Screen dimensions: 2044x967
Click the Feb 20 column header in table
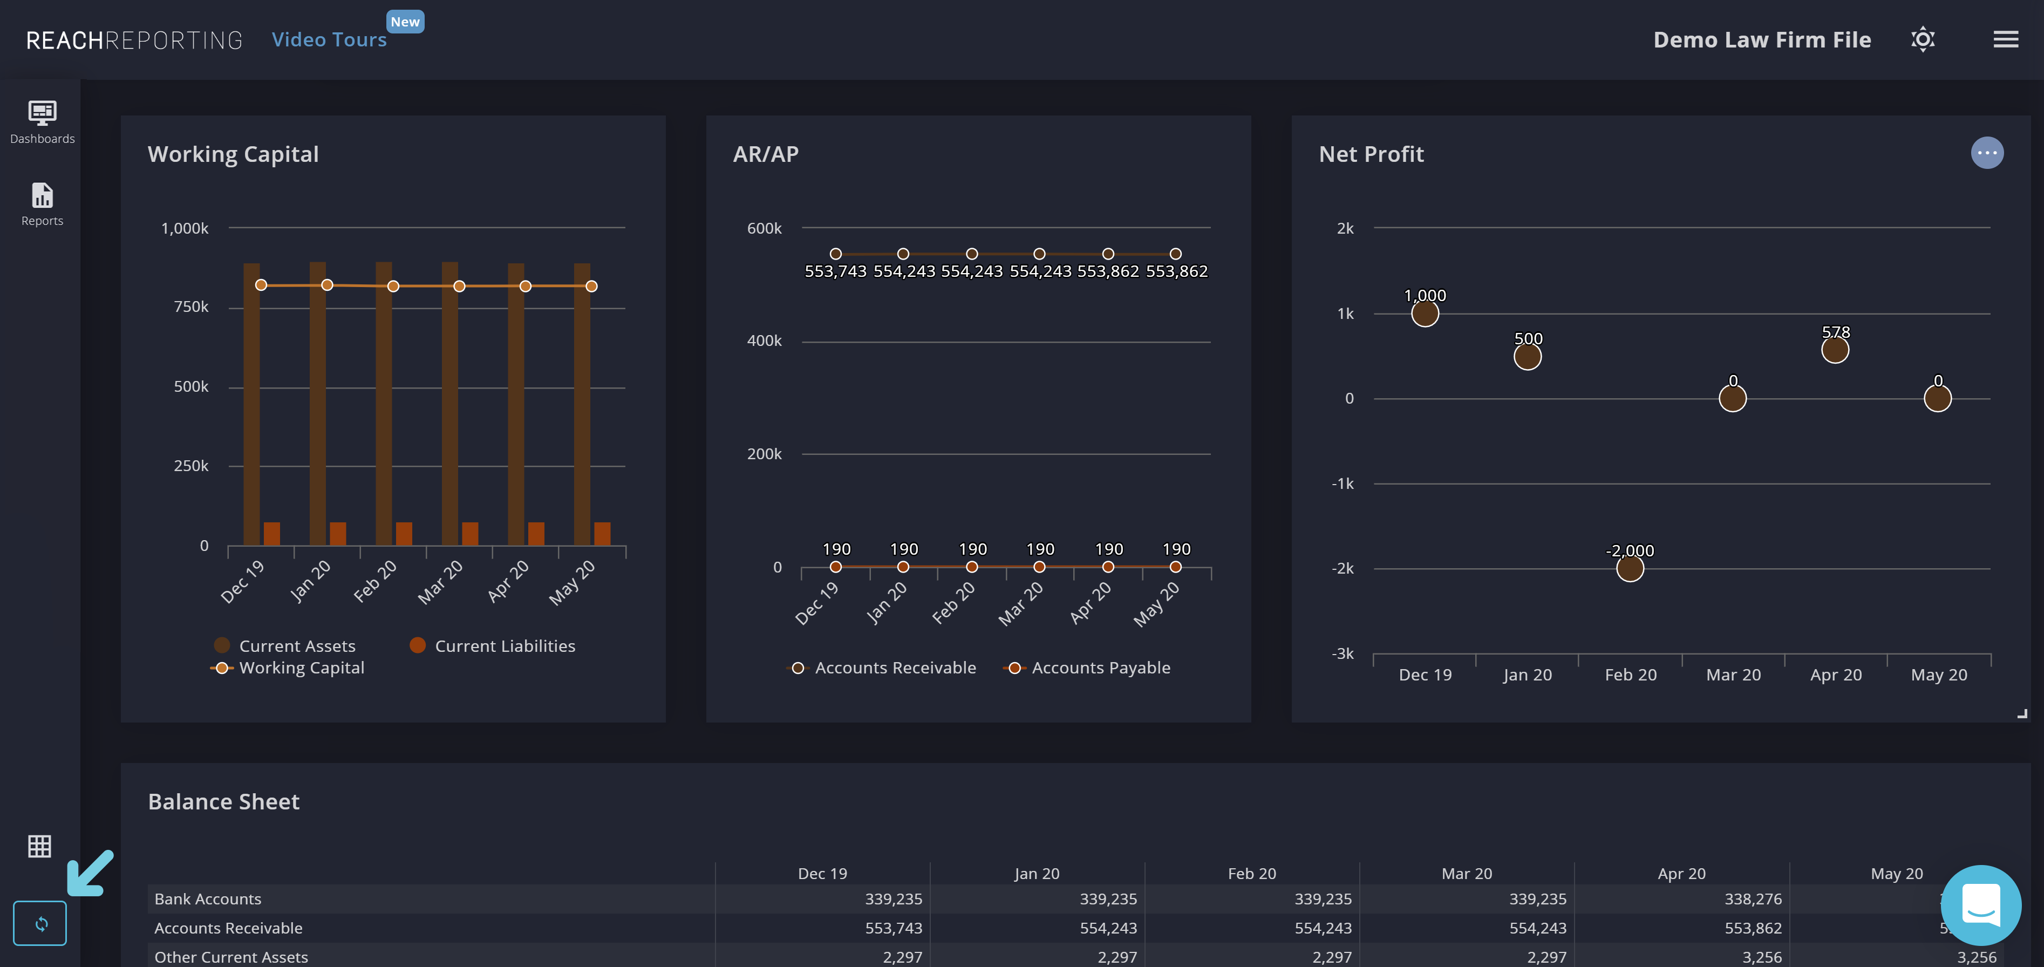(x=1252, y=874)
